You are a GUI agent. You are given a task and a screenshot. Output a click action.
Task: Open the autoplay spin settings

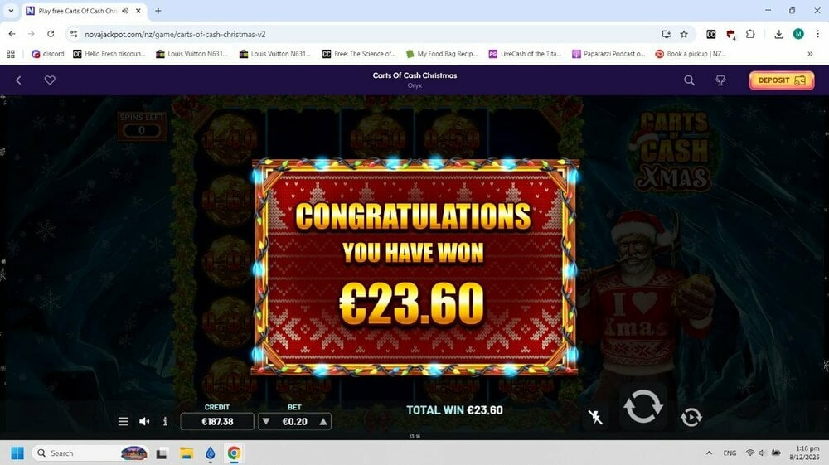pos(691,417)
